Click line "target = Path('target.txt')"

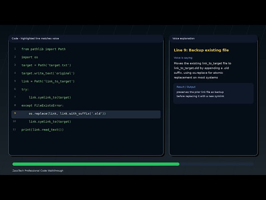point(46,65)
